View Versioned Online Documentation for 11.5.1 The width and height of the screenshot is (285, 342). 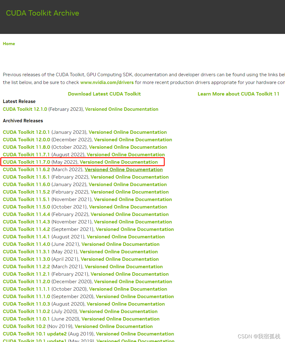[x=133, y=199]
